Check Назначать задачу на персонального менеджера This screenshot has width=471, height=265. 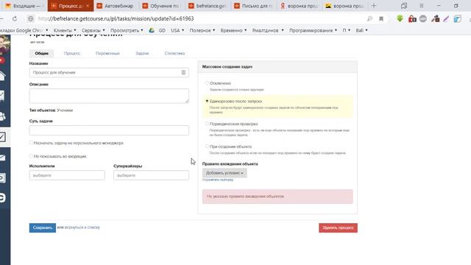point(31,143)
